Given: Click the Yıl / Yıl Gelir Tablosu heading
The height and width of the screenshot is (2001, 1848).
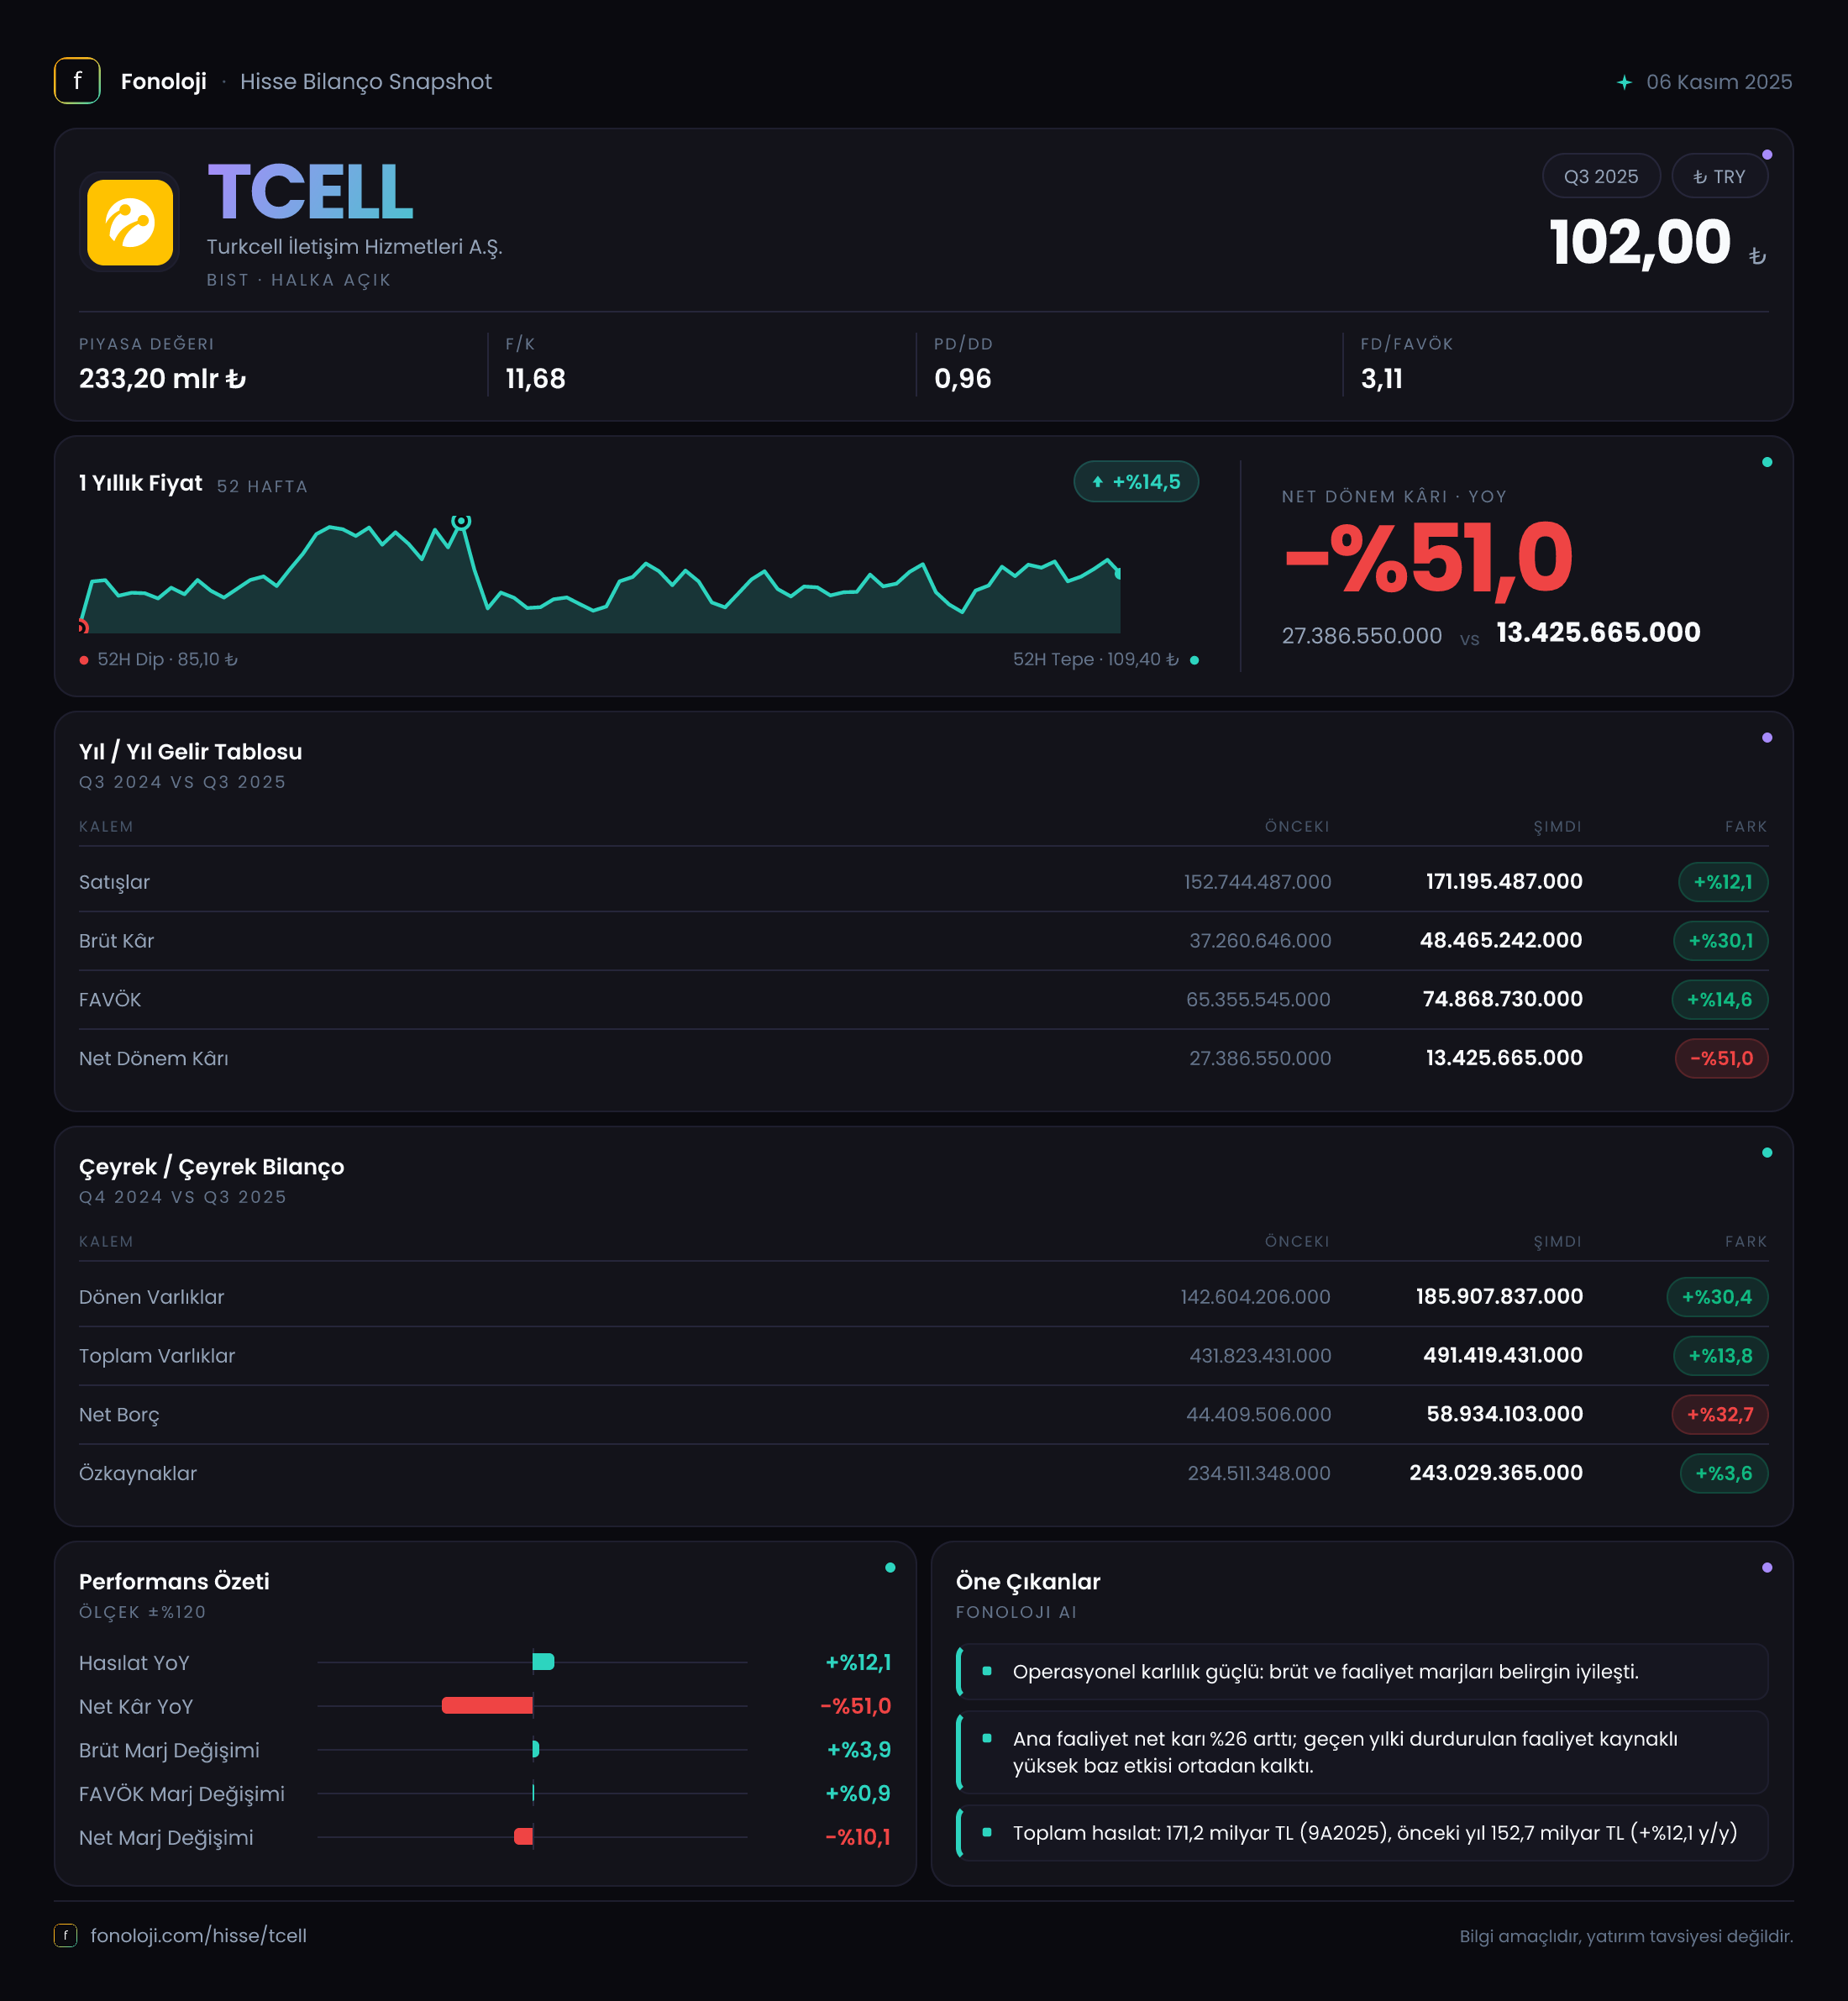Looking at the screenshot, I should [190, 752].
